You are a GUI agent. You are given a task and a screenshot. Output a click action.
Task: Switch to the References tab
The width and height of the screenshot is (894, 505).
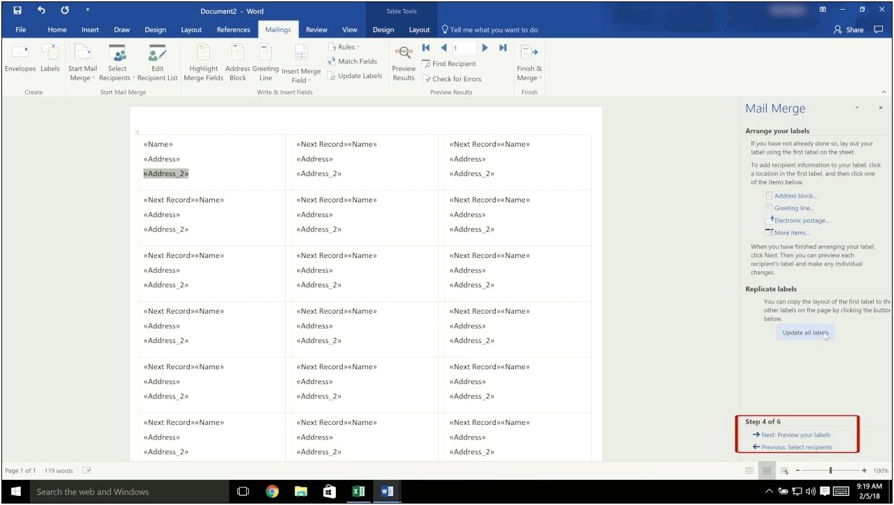234,30
